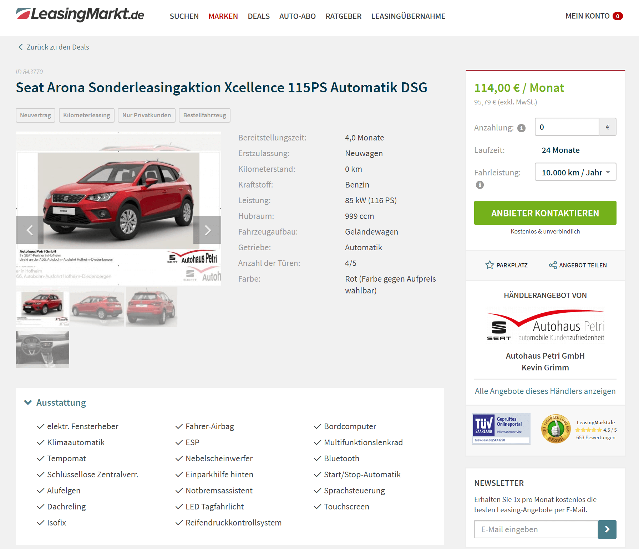The width and height of the screenshot is (639, 549).
Task: Focus the newsletter E-Mail field
Action: coord(536,529)
